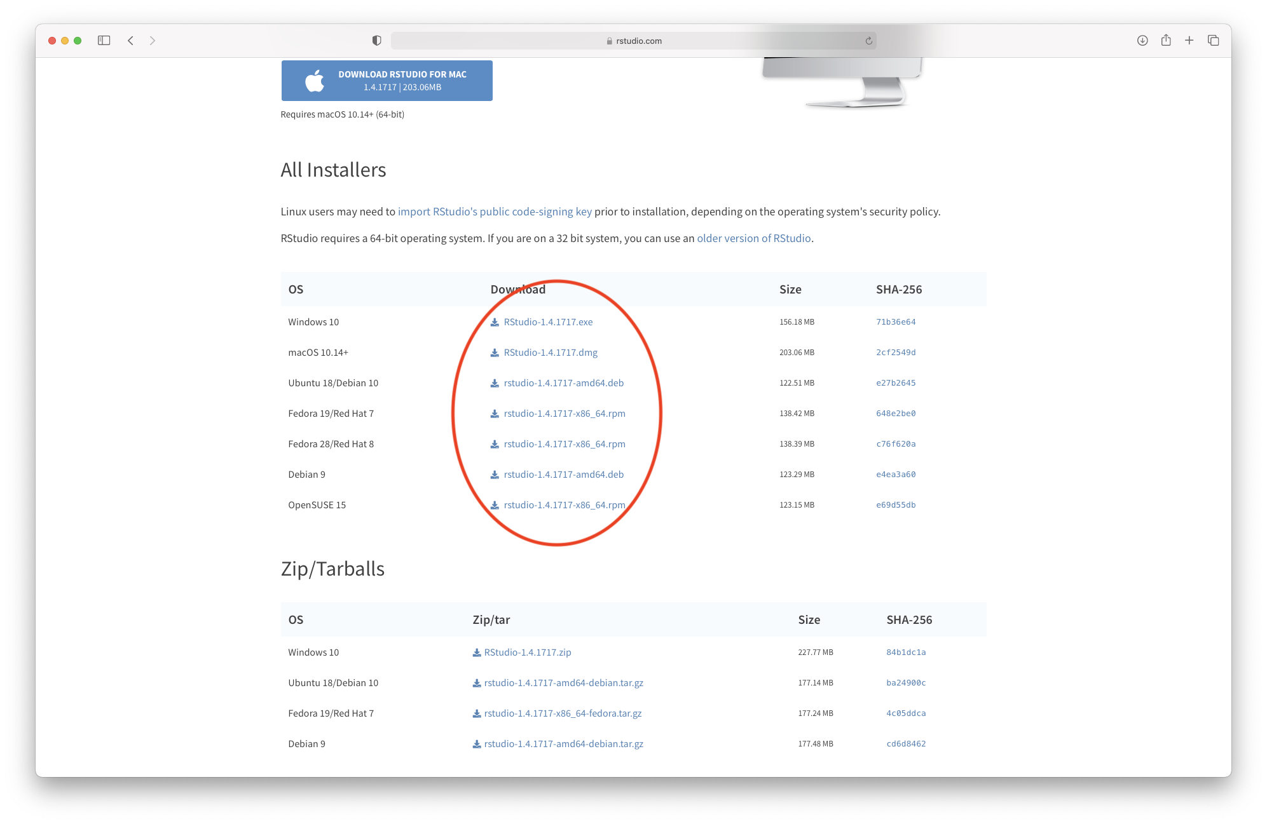
Task: Click Download RStudio for Mac button
Action: click(x=387, y=81)
